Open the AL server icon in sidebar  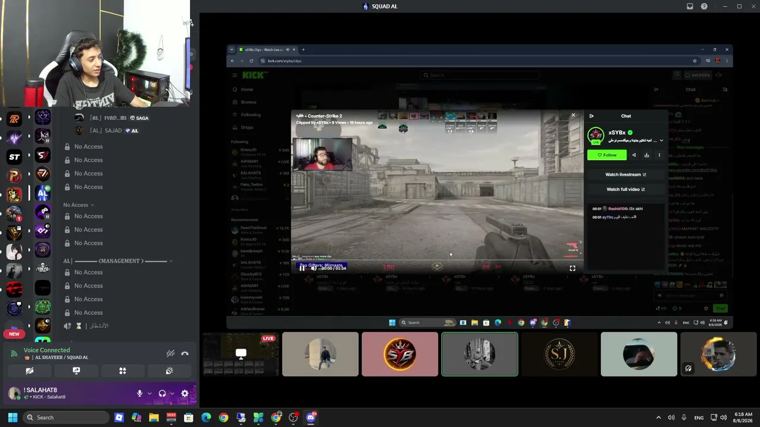coord(42,193)
